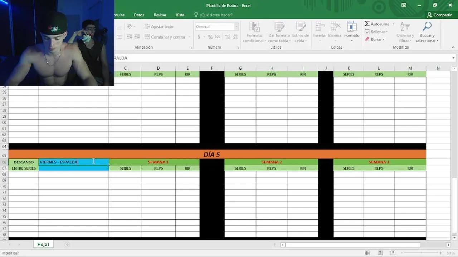Image resolution: width=458 pixels, height=257 pixels.
Task: Click accounting number format dollar icon
Action: (199, 37)
